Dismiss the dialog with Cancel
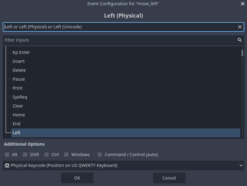The image size is (247, 186). tap(169, 178)
